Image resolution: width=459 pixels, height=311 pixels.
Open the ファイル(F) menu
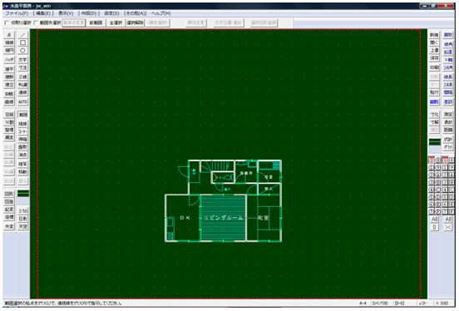17,13
